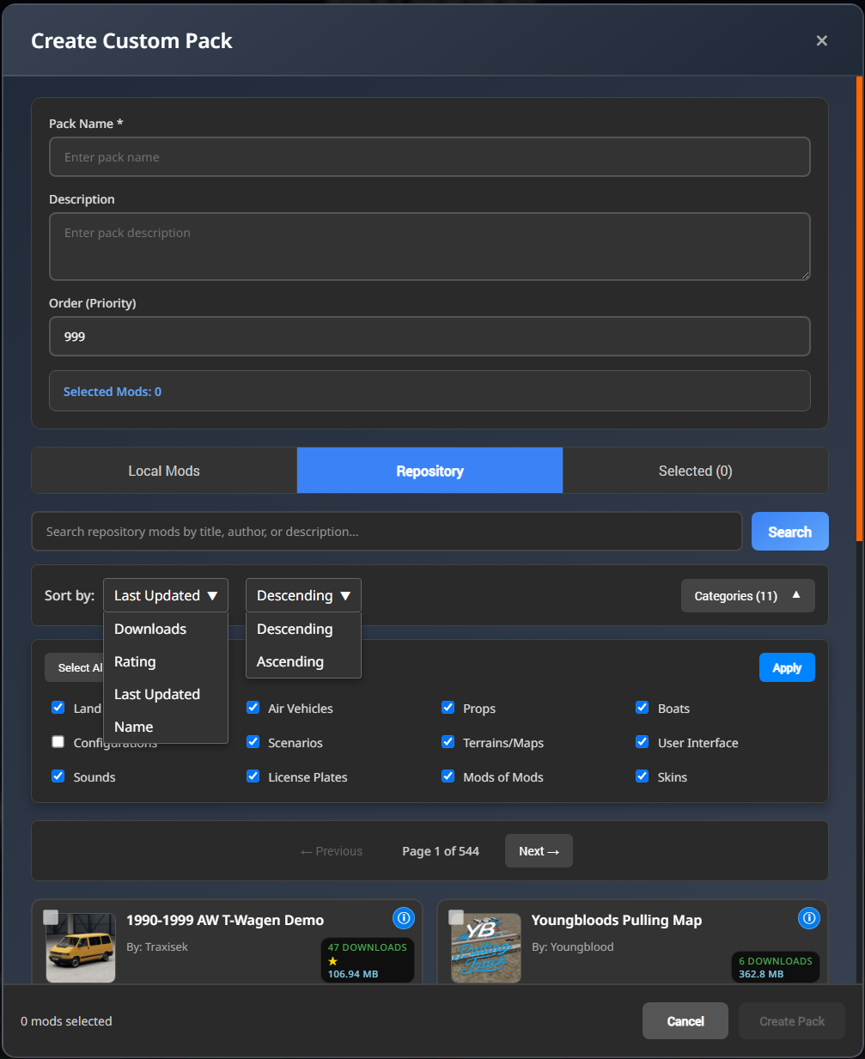
Task: Click the YB Pulling Track thumbnail
Action: [486, 948]
